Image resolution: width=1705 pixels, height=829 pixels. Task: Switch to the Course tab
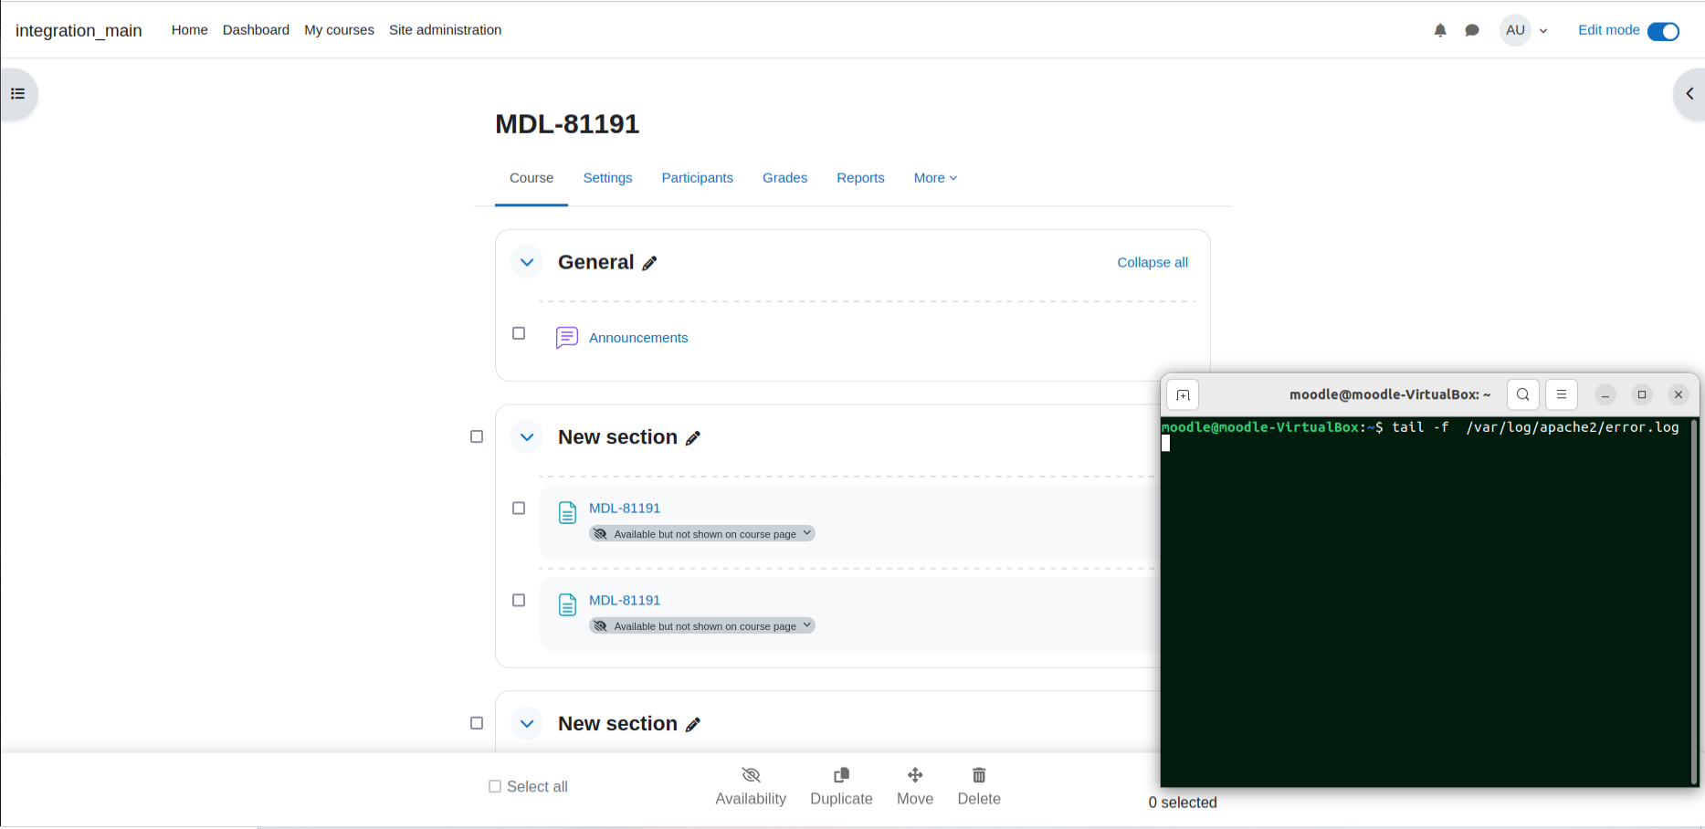coord(531,178)
